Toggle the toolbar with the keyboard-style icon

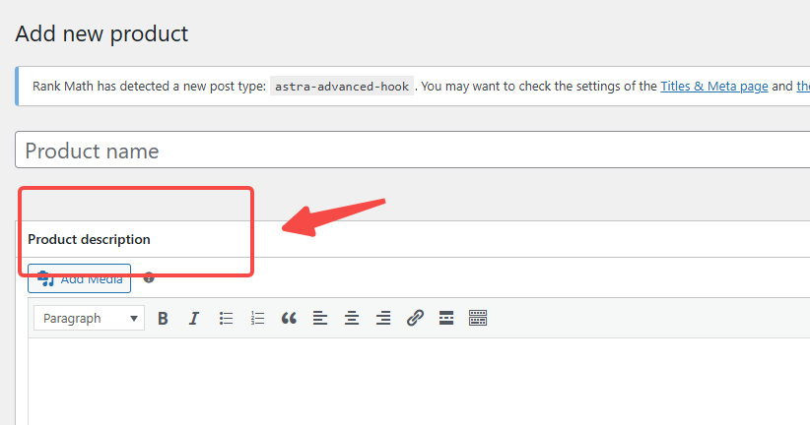coord(478,318)
